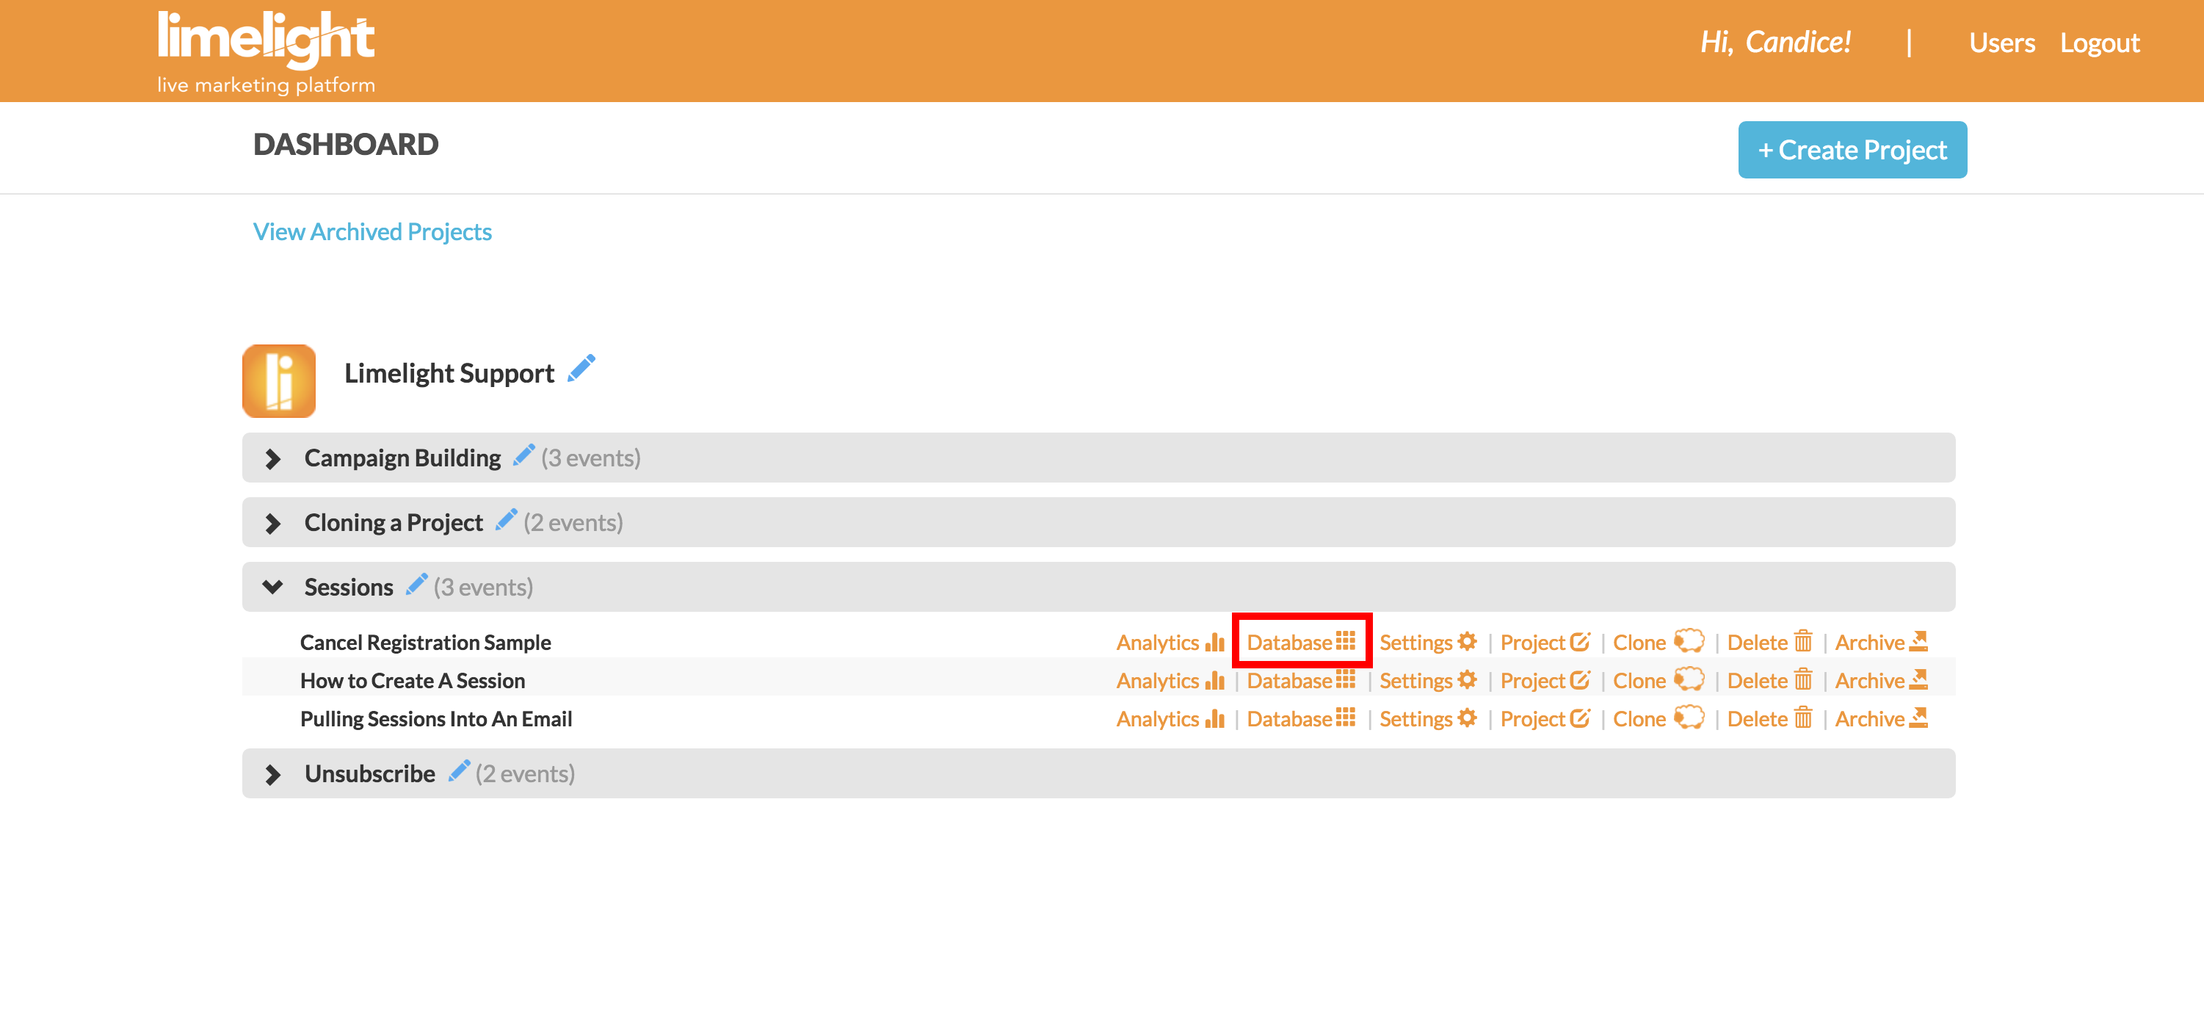This screenshot has width=2204, height=1015.
Task: Click the Limelight Support organization icon
Action: [x=279, y=381]
